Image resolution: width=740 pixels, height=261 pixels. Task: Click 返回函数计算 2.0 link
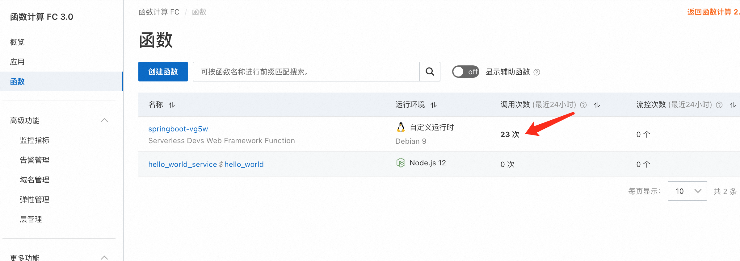tap(713, 12)
